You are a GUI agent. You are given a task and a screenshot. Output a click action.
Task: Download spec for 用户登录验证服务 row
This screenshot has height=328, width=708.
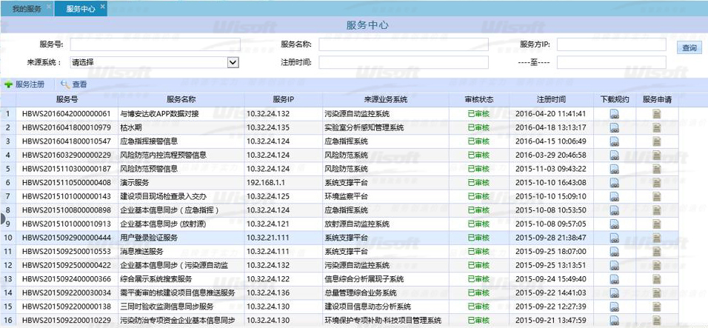click(x=614, y=238)
